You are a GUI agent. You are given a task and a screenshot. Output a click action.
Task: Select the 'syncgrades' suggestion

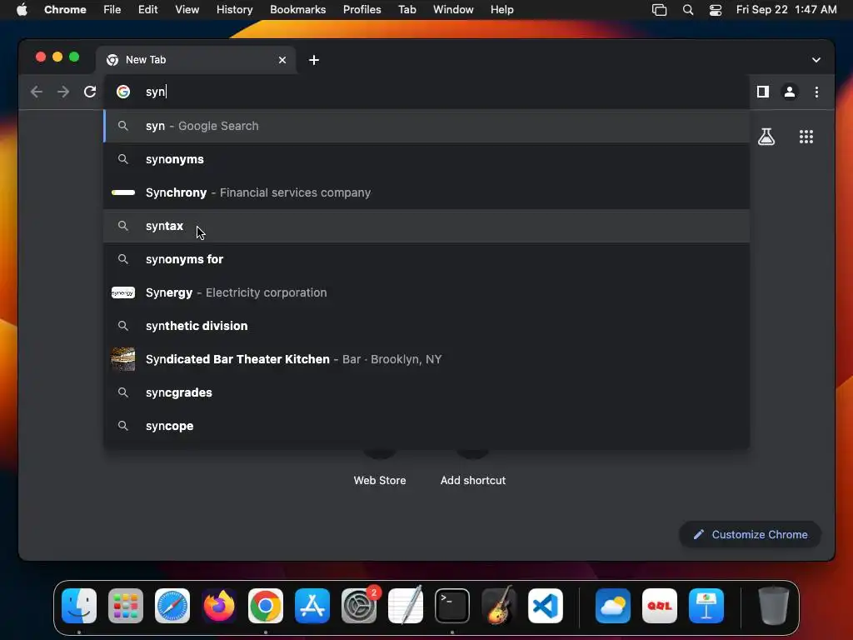[x=426, y=392]
